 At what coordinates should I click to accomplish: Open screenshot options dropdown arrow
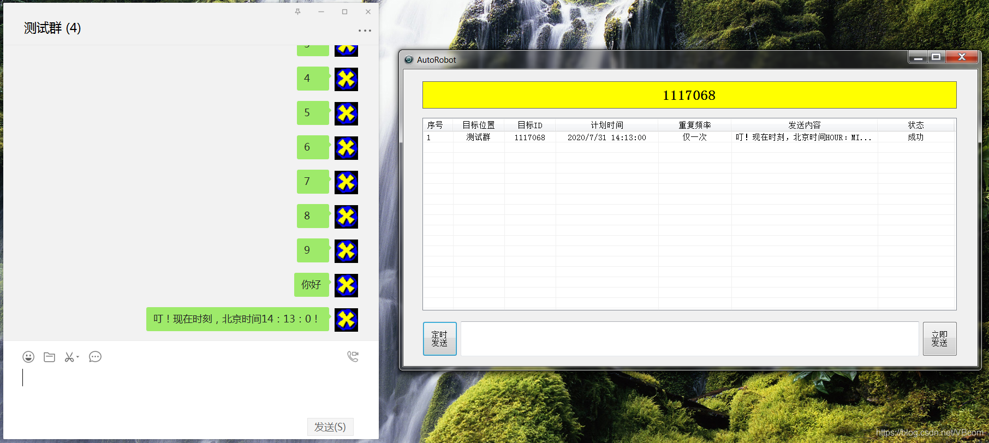(x=78, y=357)
